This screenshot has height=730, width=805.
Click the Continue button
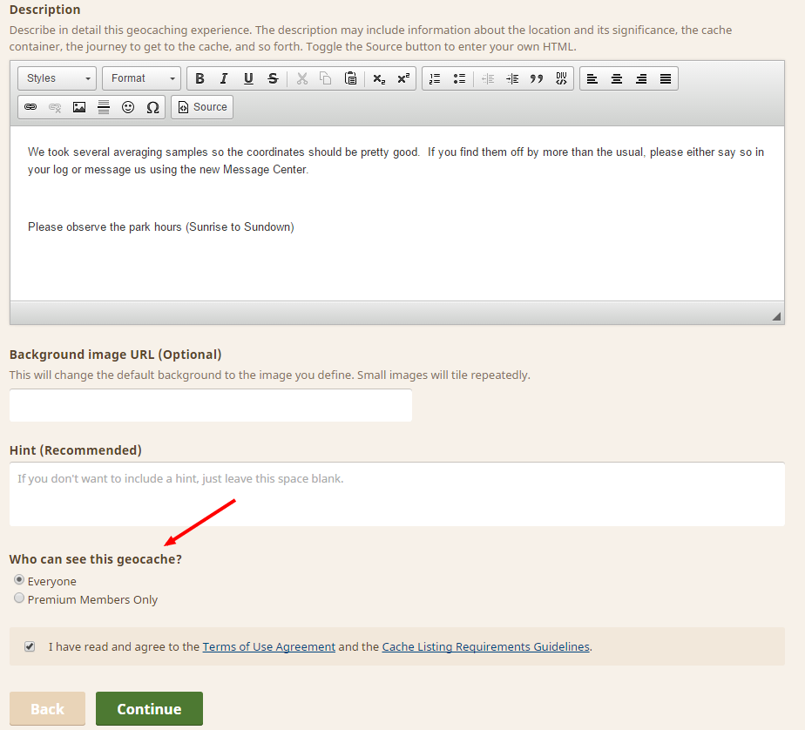[149, 709]
